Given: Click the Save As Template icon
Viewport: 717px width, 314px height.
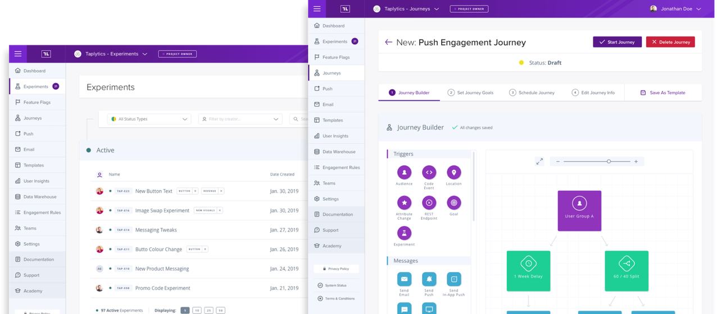Looking at the screenshot, I should (643, 93).
